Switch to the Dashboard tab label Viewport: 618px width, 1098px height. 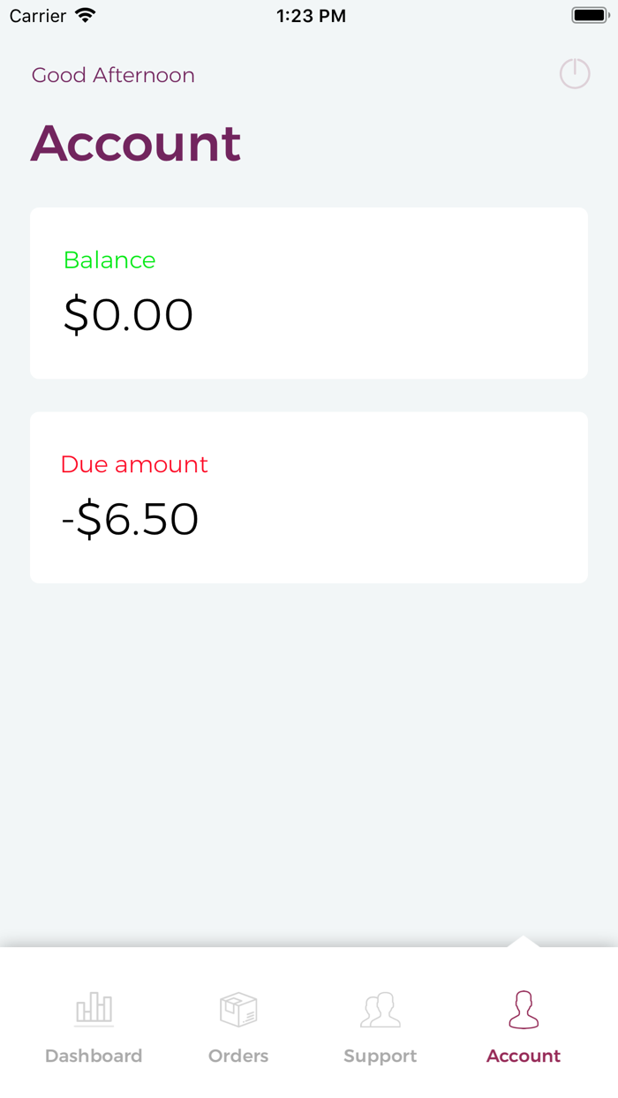[94, 1057]
